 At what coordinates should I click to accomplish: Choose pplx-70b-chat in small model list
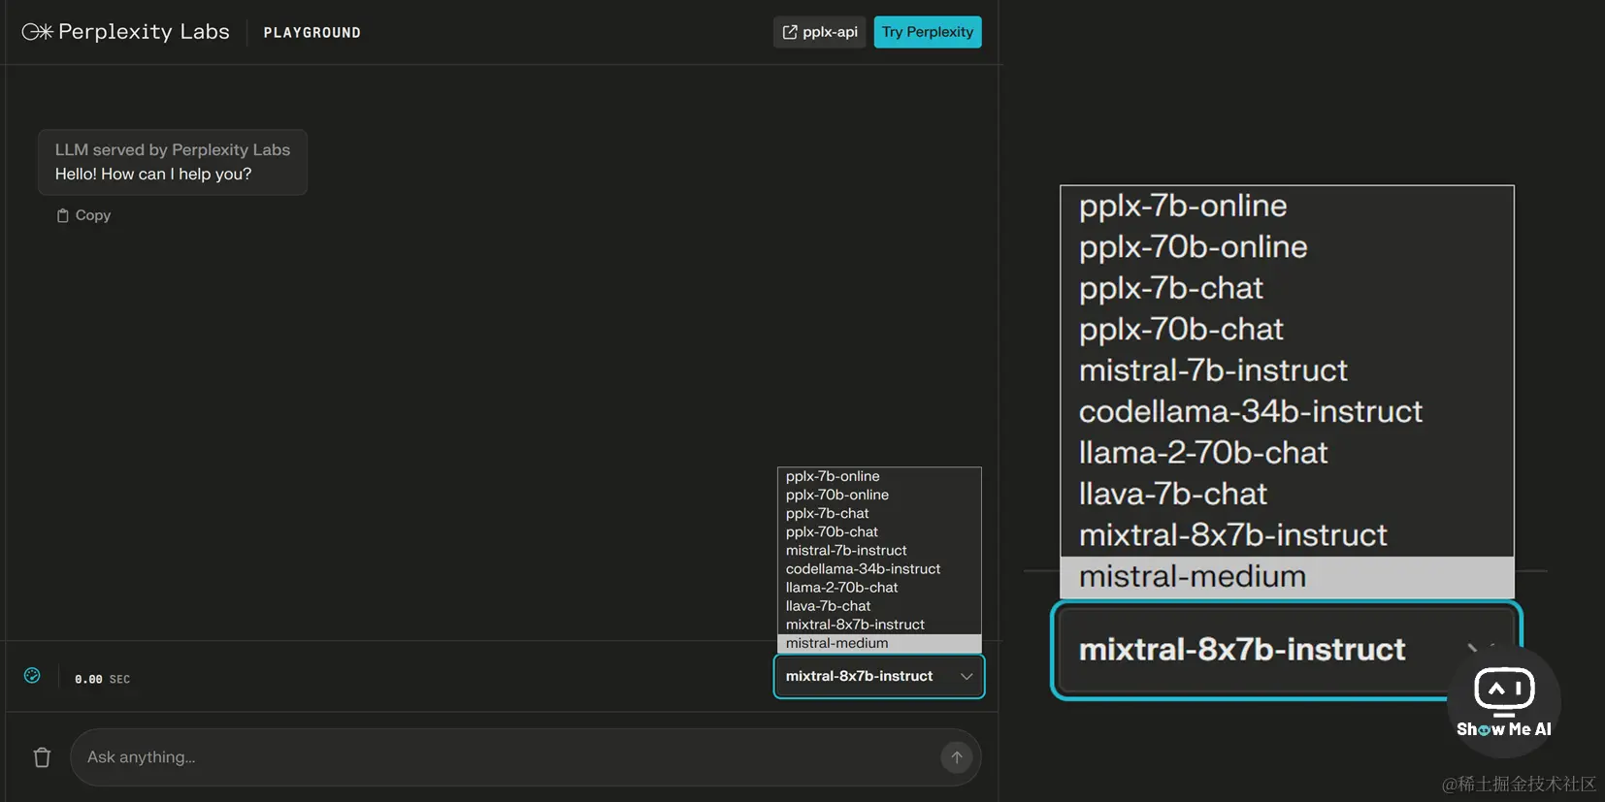coord(879,531)
